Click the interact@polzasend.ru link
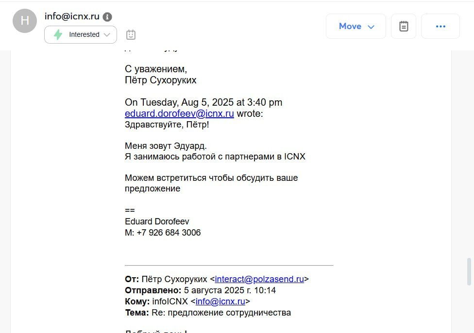 point(259,279)
